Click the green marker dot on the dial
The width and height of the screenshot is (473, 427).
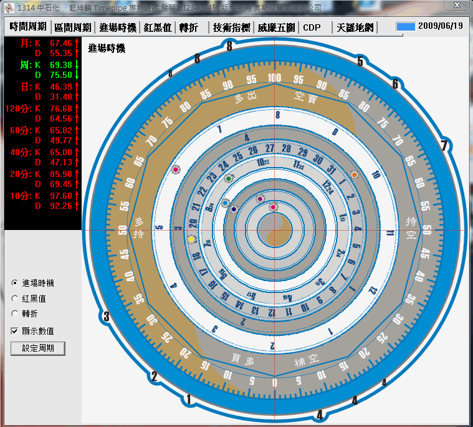click(x=229, y=178)
